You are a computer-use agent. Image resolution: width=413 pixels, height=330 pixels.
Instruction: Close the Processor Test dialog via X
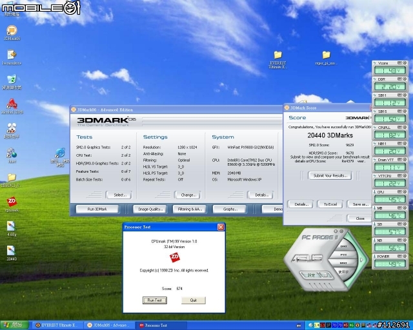[x=221, y=227]
